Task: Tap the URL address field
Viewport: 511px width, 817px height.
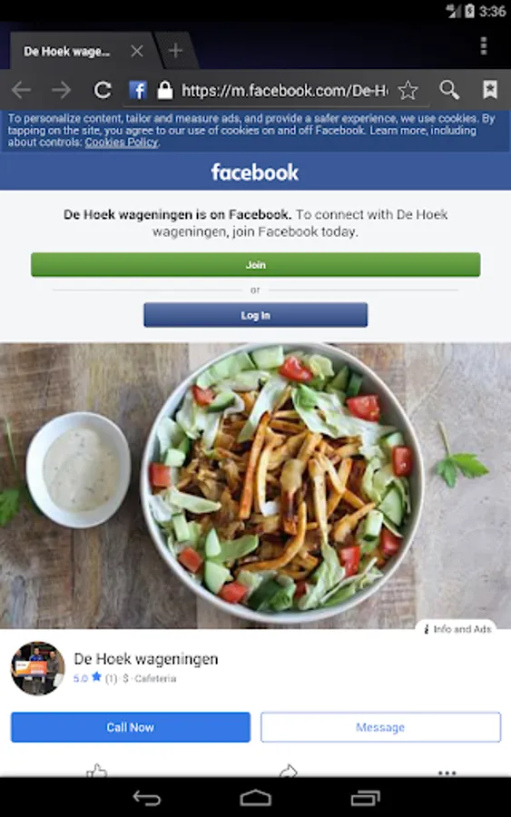Action: (x=284, y=91)
